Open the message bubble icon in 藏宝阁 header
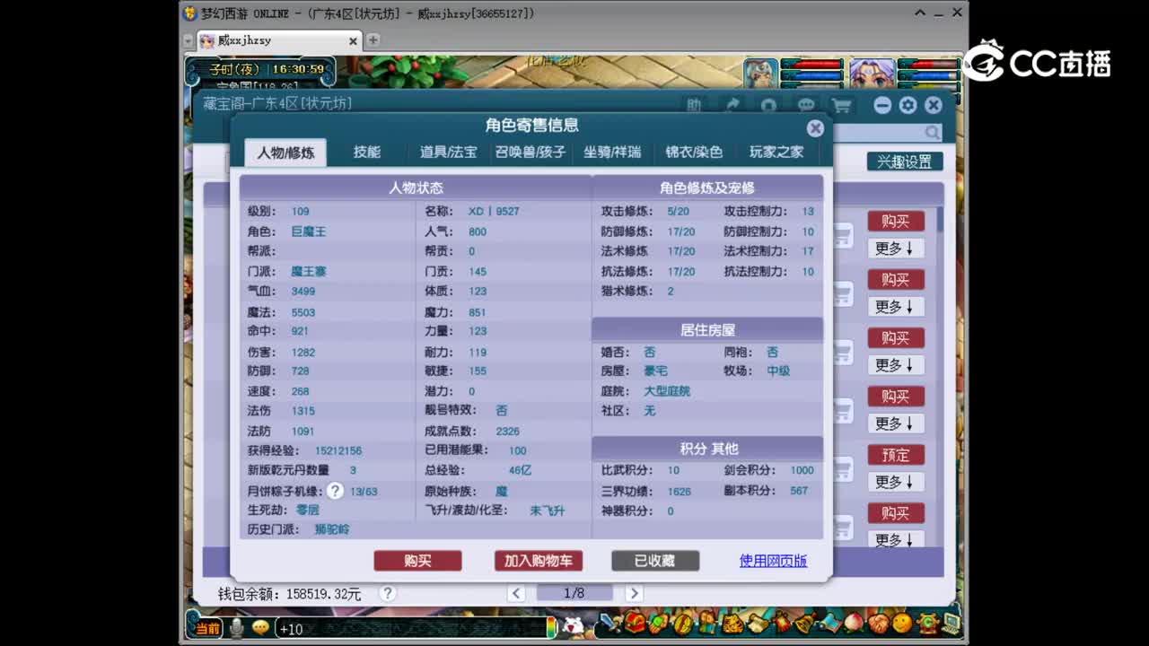The width and height of the screenshot is (1149, 646). 806,106
